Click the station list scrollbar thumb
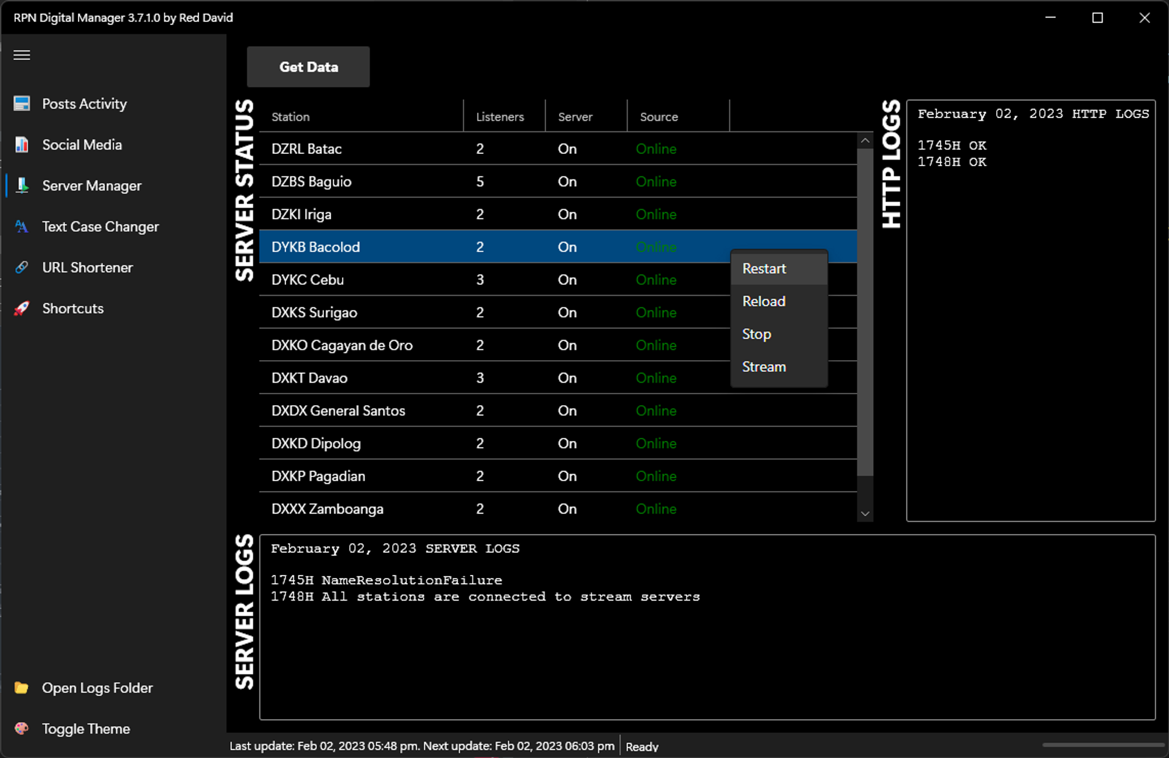This screenshot has width=1169, height=758. (865, 311)
